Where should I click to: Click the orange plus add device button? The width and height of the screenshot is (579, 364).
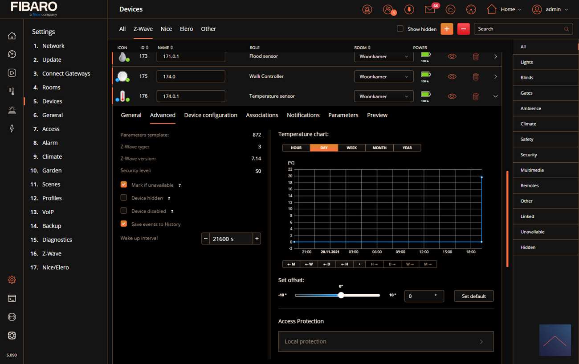click(x=447, y=29)
